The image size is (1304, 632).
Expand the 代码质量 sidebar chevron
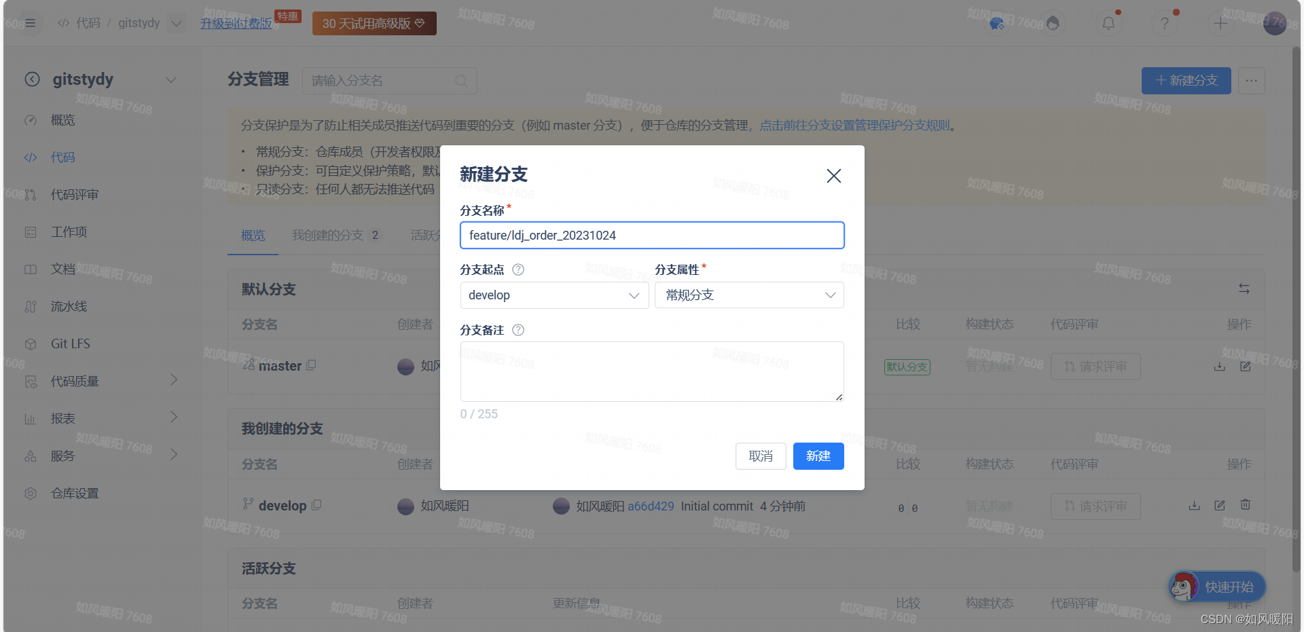point(174,380)
